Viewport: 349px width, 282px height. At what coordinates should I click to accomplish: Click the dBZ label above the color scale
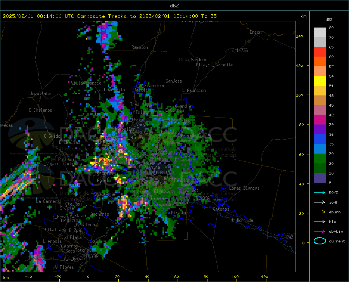pyautogui.click(x=329, y=19)
